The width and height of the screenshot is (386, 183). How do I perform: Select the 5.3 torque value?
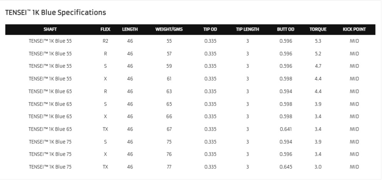click(x=318, y=41)
